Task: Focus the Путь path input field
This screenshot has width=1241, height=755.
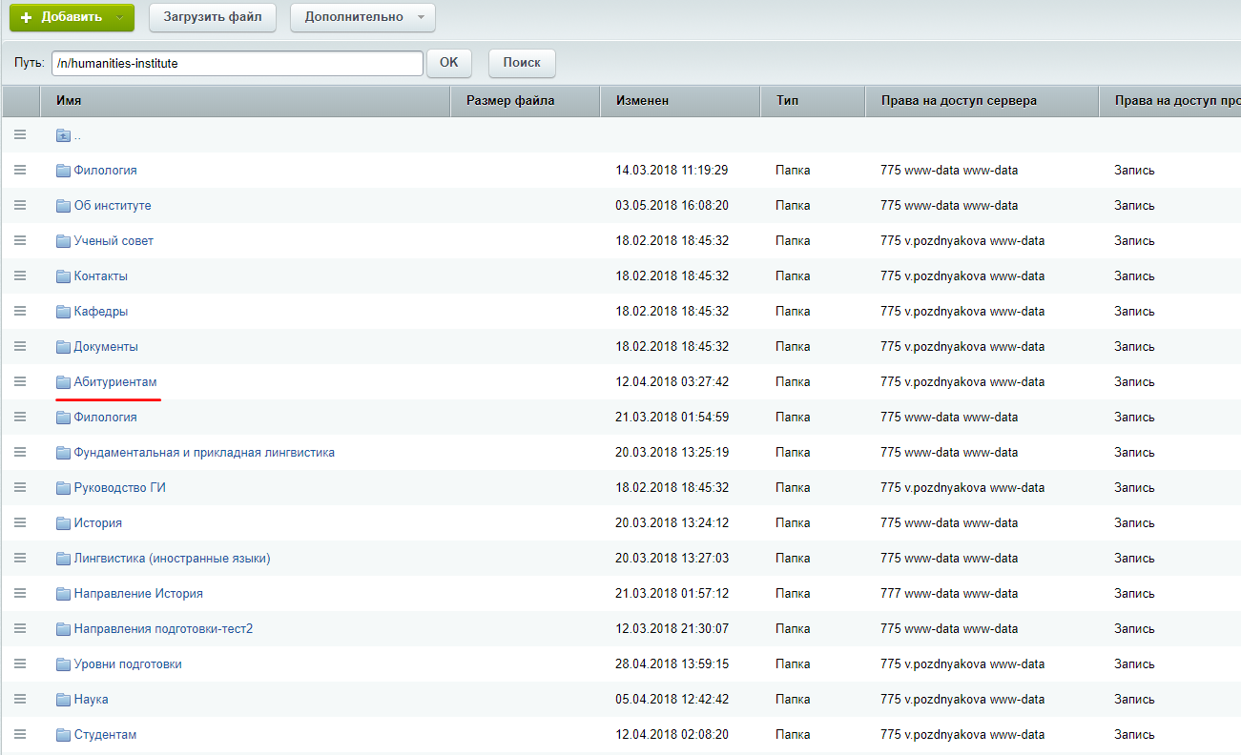Action: click(238, 63)
